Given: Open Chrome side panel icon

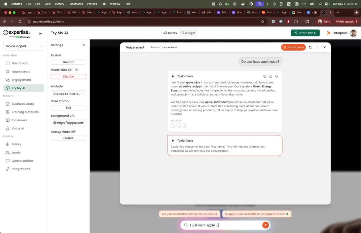Looking at the screenshot, I should coord(307,21).
